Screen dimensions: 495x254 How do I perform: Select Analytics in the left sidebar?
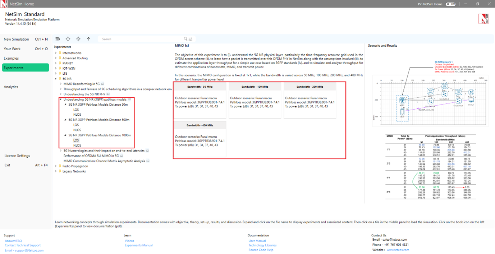coord(11,87)
